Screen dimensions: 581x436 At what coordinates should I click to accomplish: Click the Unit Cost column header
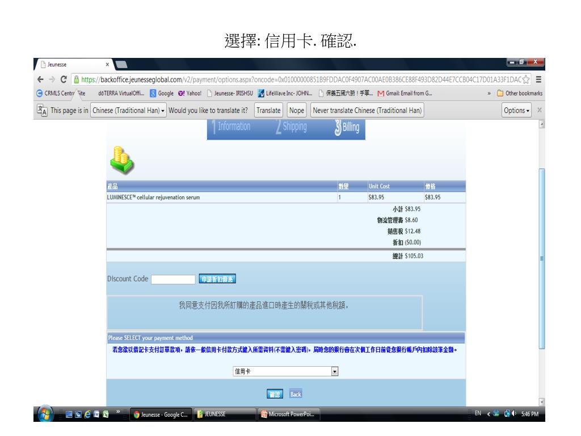tap(378, 186)
